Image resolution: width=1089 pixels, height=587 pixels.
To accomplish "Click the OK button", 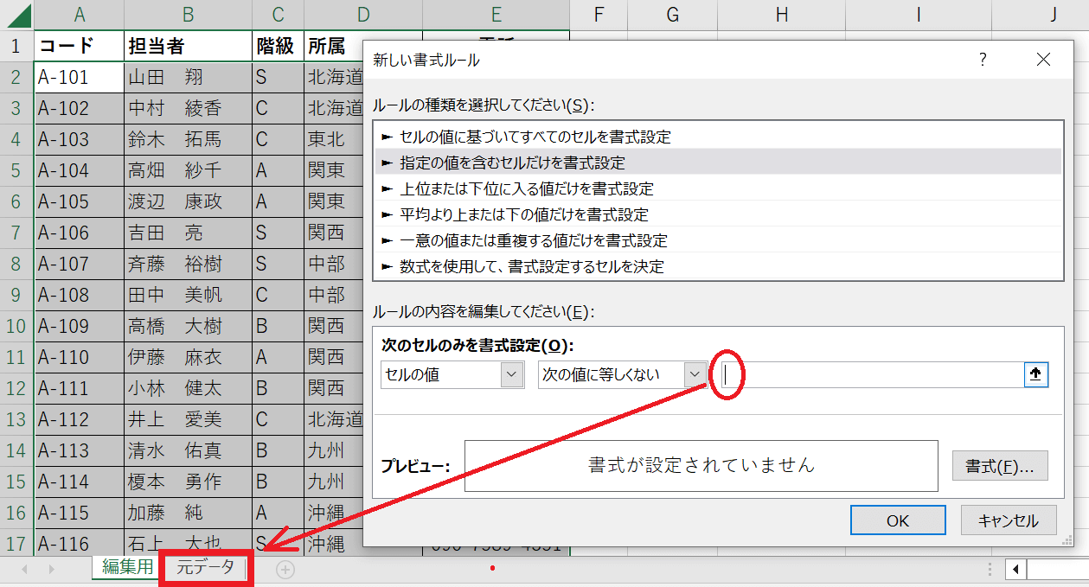I will pyautogui.click(x=898, y=520).
